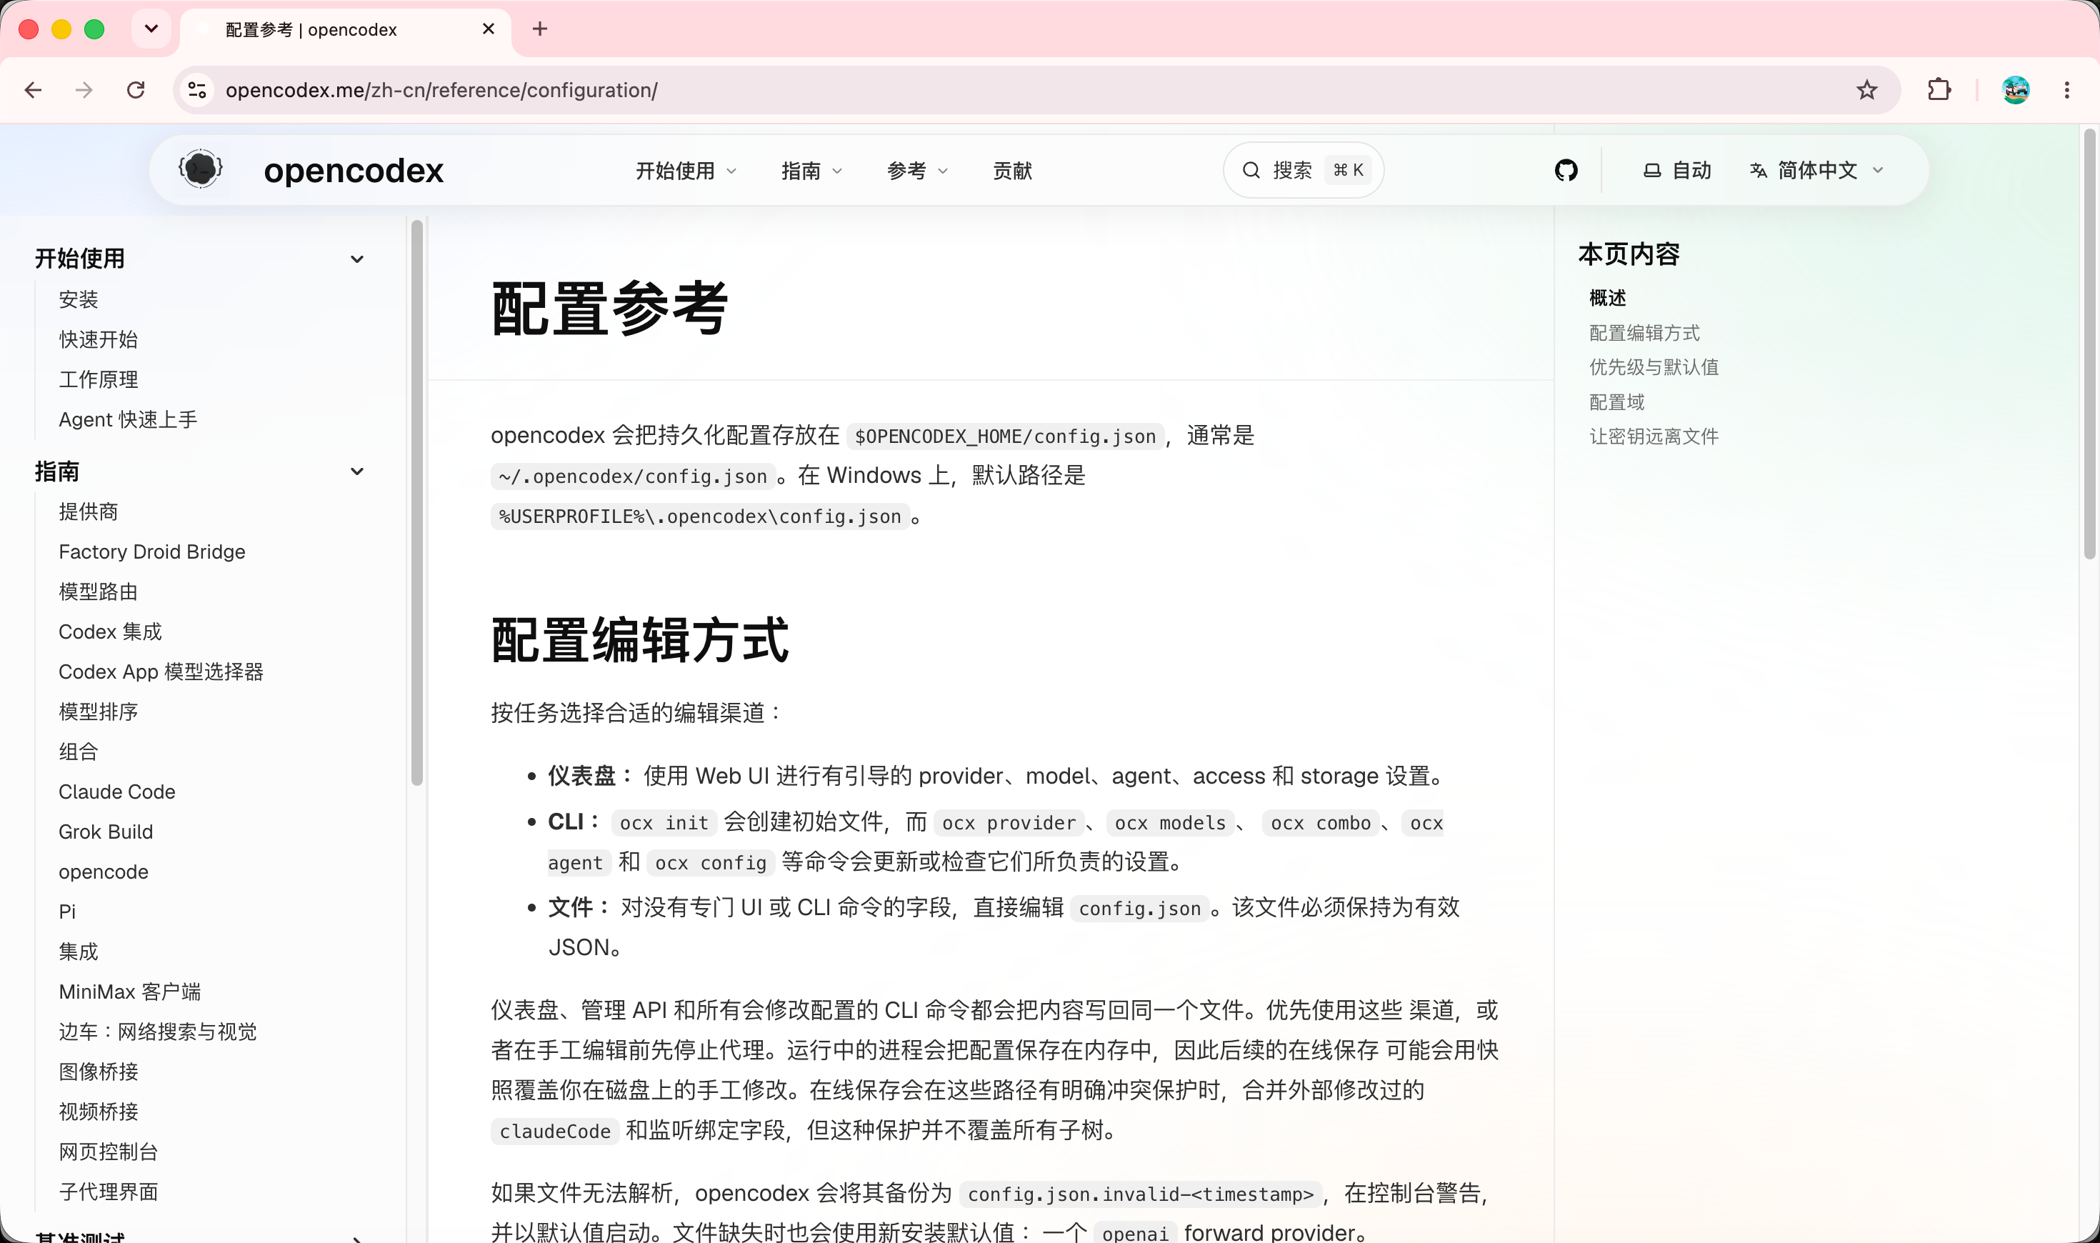Viewport: 2100px width, 1243px height.
Task: Open Grok Build in the sidebar
Action: 106,832
